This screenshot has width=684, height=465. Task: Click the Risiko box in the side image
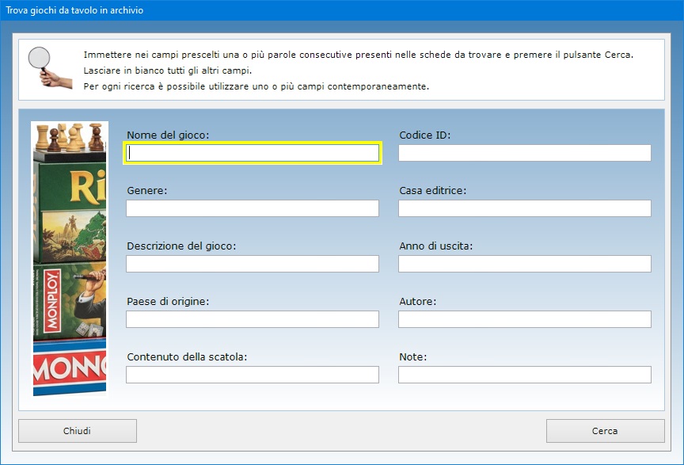coord(70,206)
